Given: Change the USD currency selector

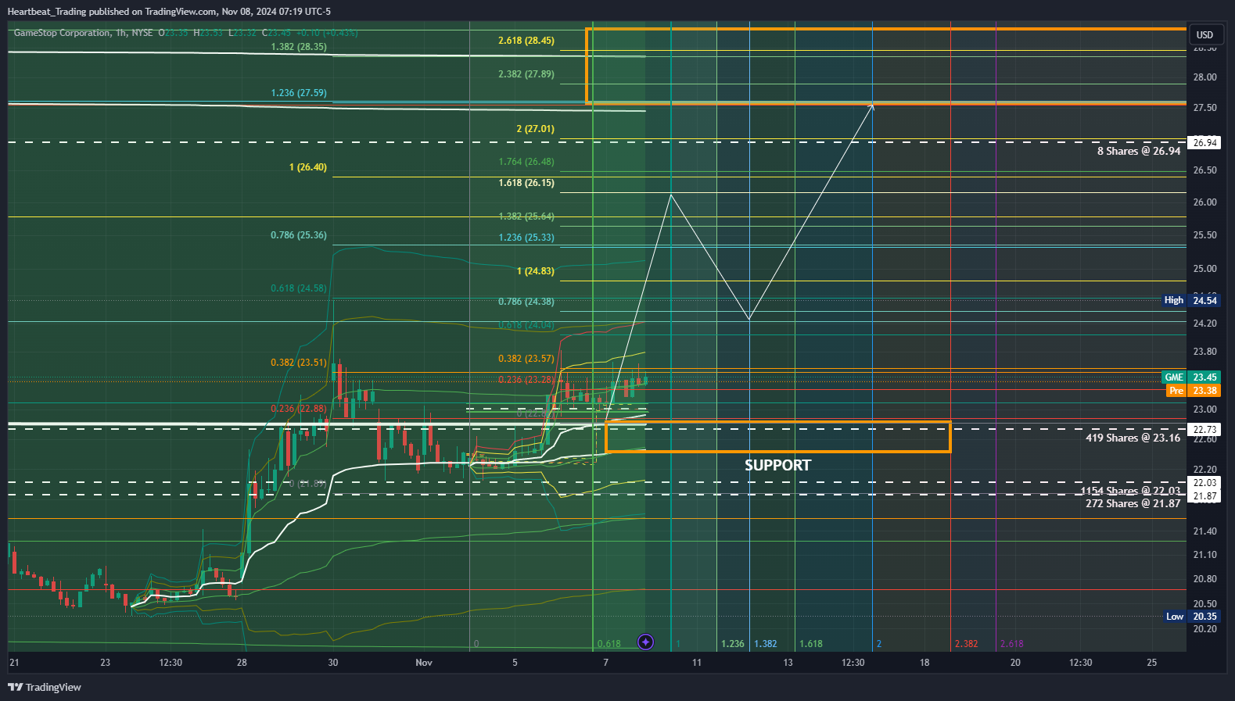Looking at the screenshot, I should pyautogui.click(x=1204, y=34).
